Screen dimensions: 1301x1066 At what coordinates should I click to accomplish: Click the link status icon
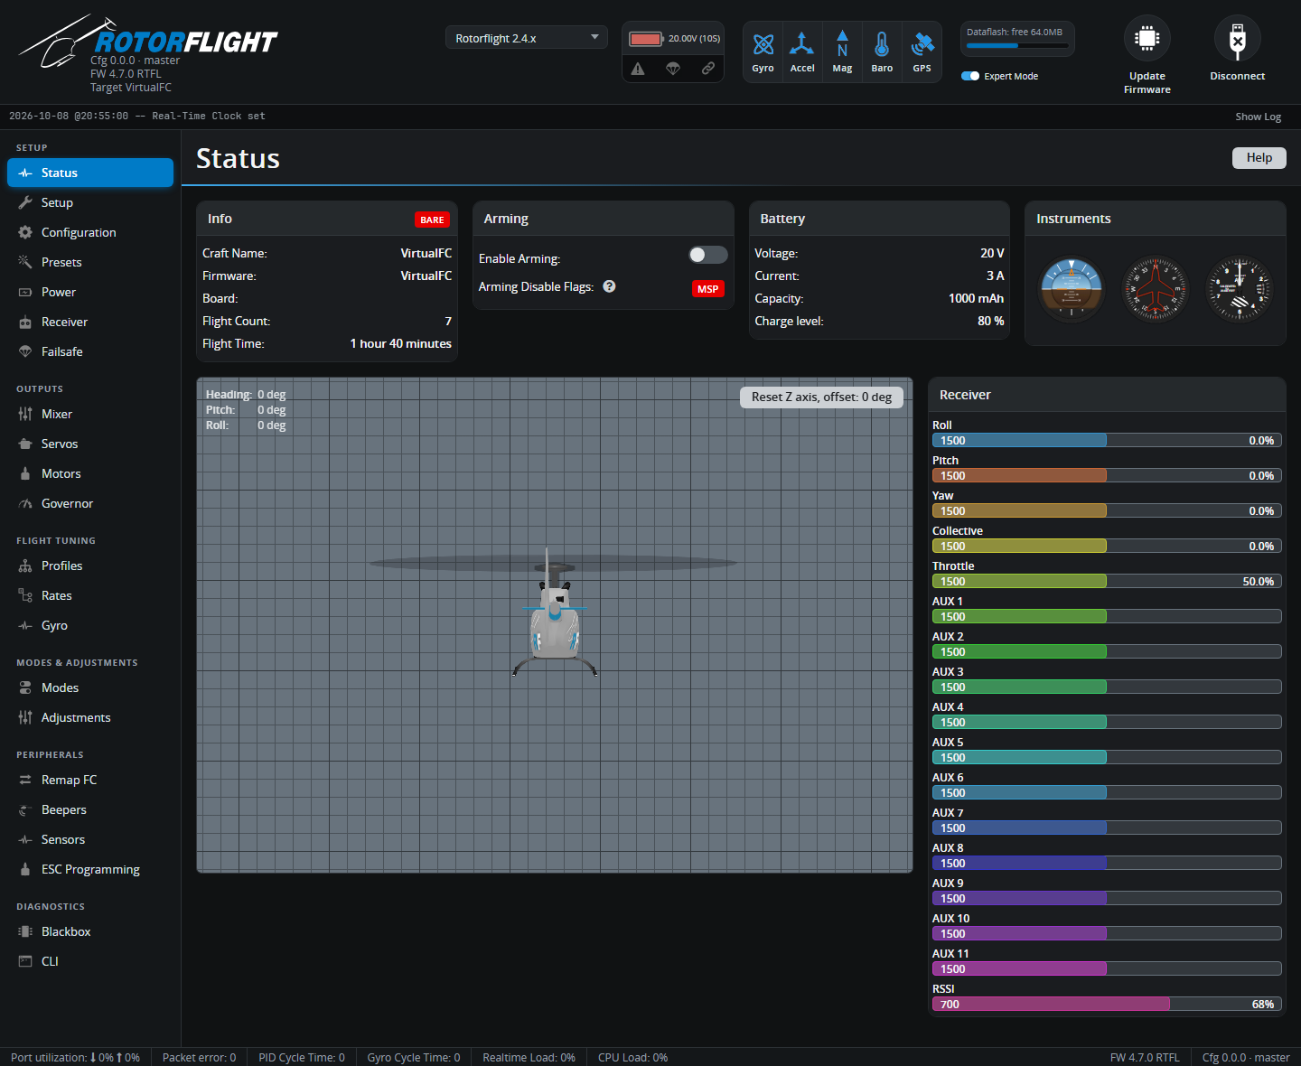pyautogui.click(x=708, y=69)
